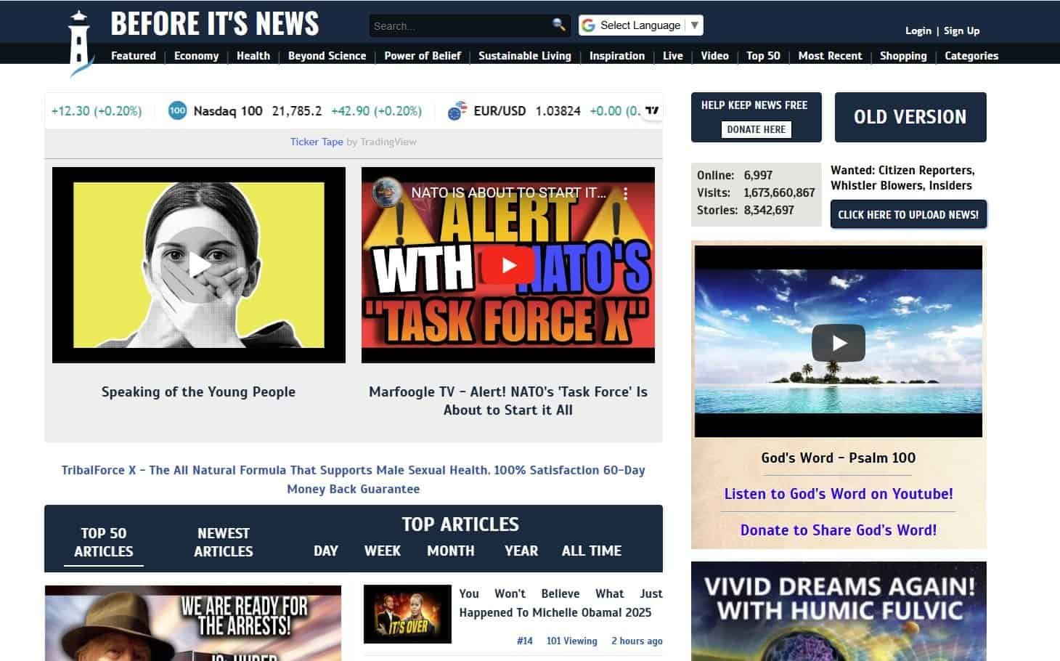
Task: Open Speaking of the Young People article title
Action: pos(198,392)
